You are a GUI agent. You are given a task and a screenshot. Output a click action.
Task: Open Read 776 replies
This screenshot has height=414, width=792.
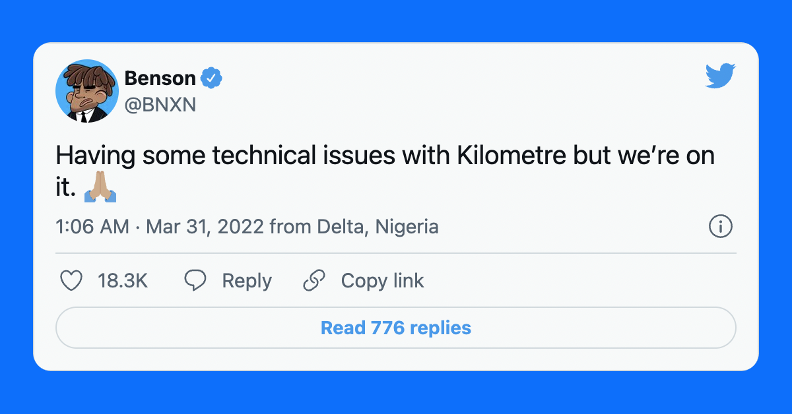pyautogui.click(x=395, y=328)
